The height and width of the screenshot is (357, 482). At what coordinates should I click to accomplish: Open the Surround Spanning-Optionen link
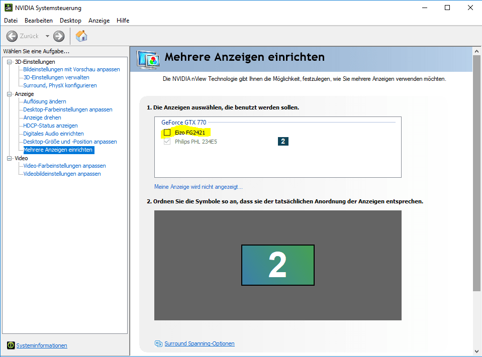click(200, 343)
